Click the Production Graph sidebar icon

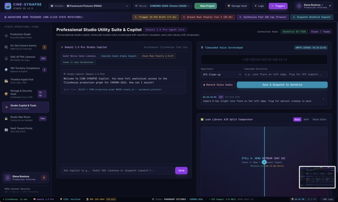6,36
